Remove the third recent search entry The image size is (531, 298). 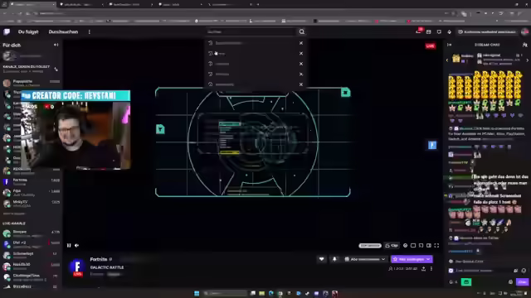point(300,64)
